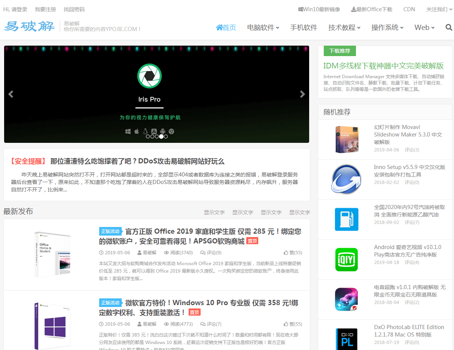Click the Windows platform icon on the Iris Pro slide

click(x=128, y=131)
